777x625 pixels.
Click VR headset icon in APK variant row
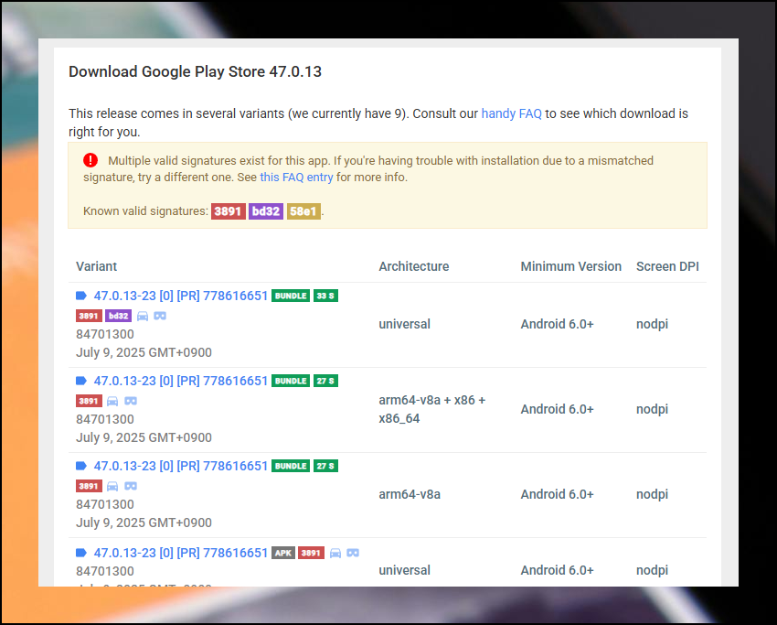click(x=353, y=553)
